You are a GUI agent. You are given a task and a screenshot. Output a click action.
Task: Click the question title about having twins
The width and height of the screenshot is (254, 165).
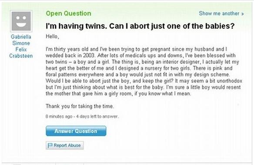[140, 26]
